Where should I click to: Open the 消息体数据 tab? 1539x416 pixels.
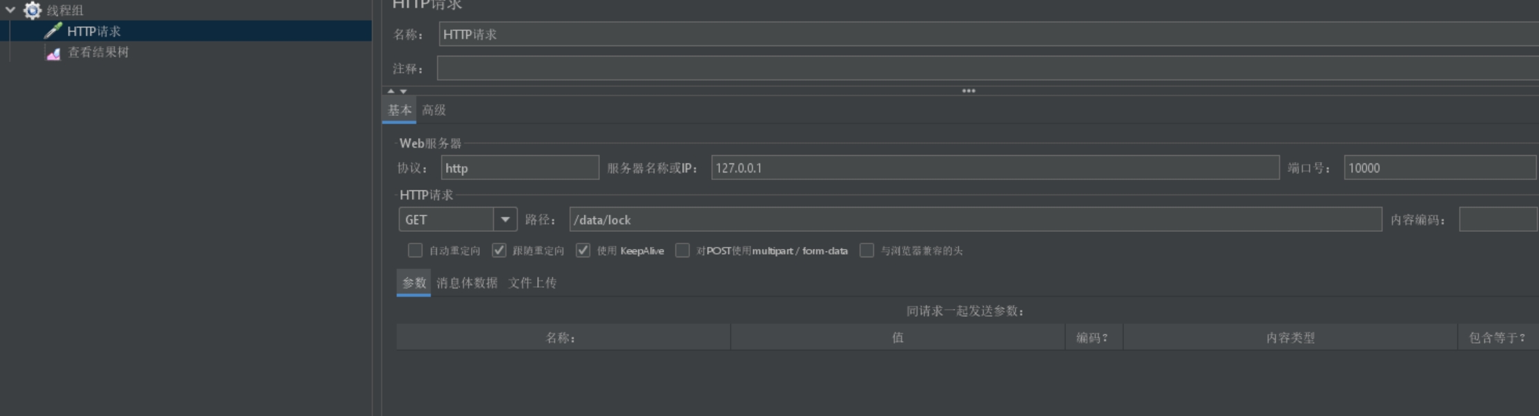467,283
